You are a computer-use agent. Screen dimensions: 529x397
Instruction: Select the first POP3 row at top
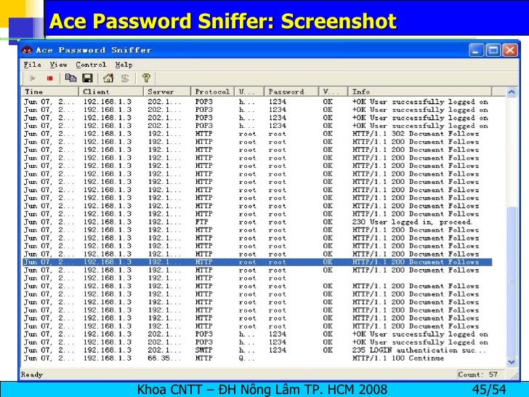pyautogui.click(x=257, y=102)
